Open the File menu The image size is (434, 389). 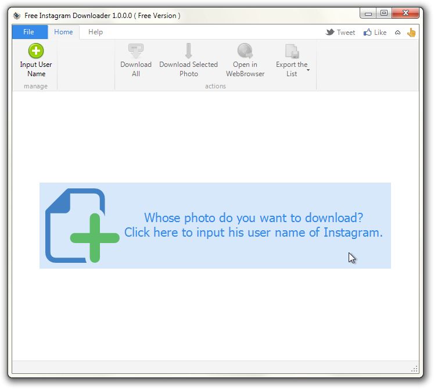pyautogui.click(x=28, y=32)
